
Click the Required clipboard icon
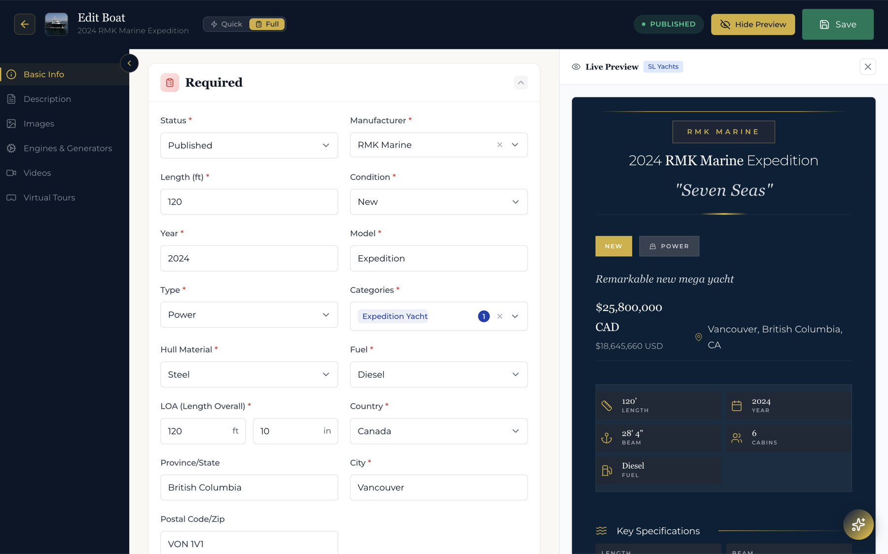pos(170,82)
